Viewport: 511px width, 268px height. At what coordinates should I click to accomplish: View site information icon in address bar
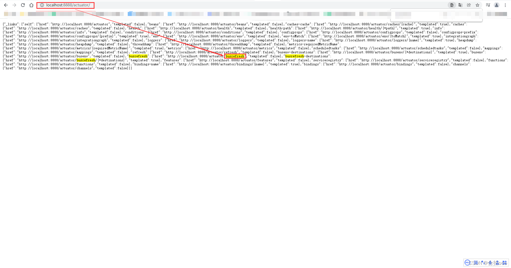pos(42,5)
